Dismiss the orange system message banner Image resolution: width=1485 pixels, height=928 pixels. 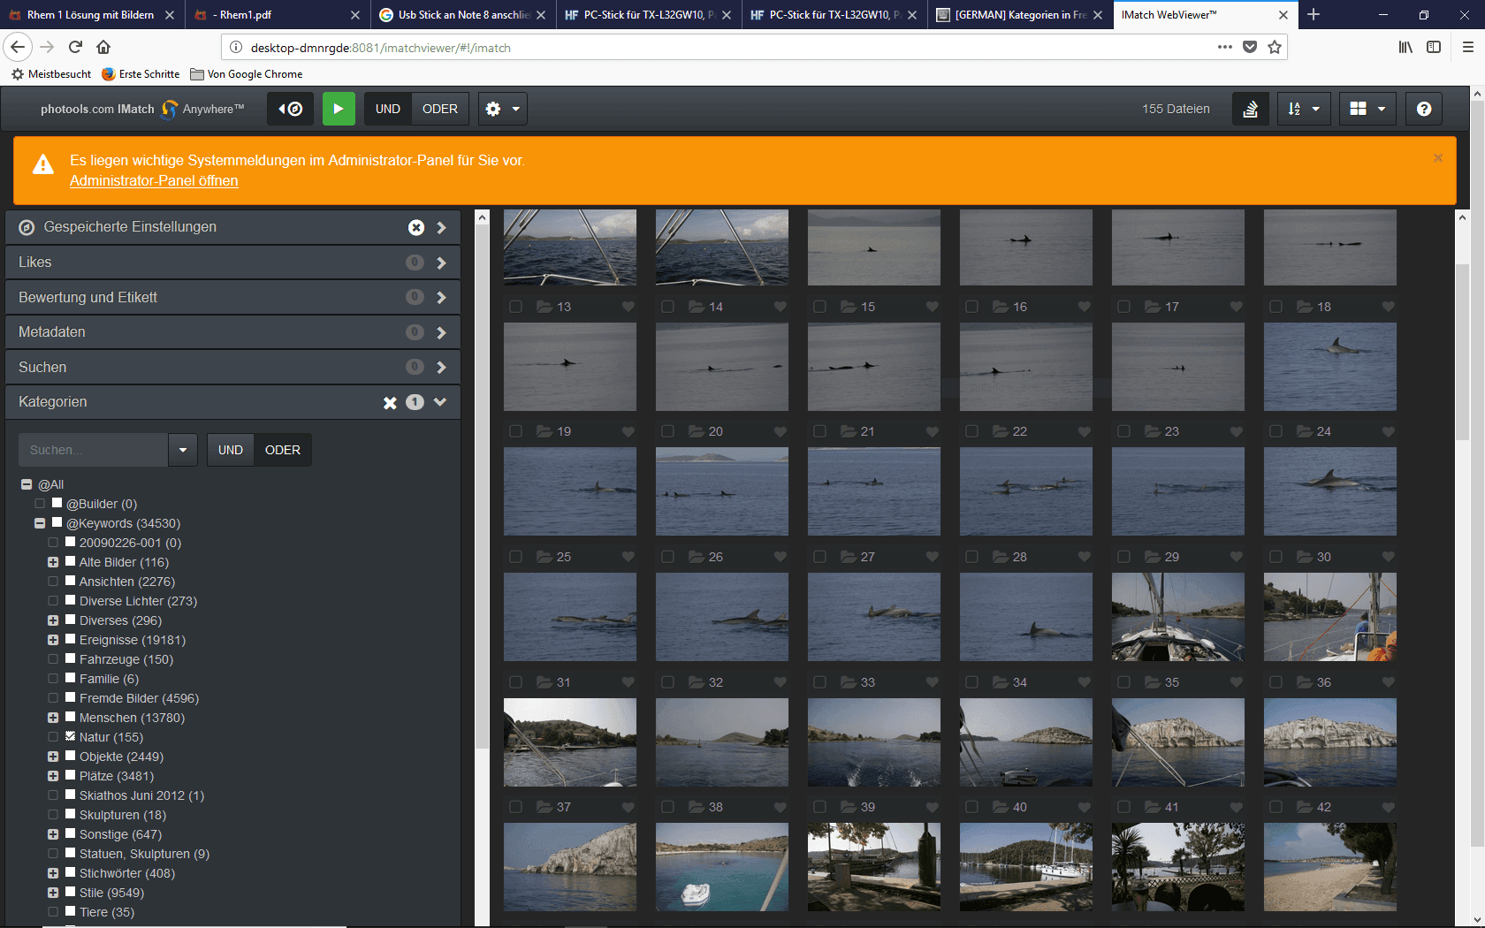tap(1438, 158)
